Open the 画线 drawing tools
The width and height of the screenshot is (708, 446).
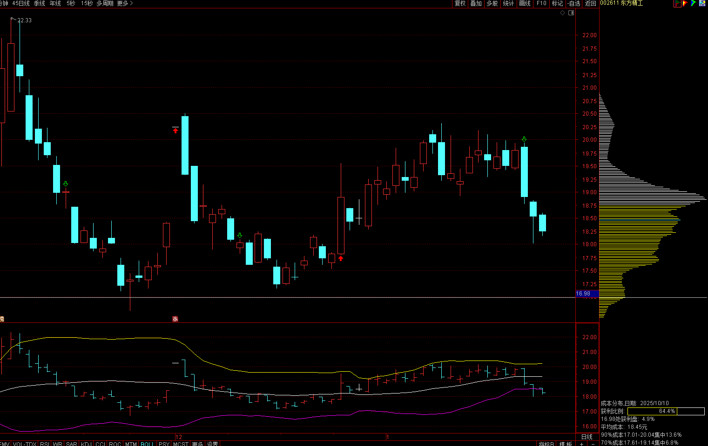(x=525, y=3)
